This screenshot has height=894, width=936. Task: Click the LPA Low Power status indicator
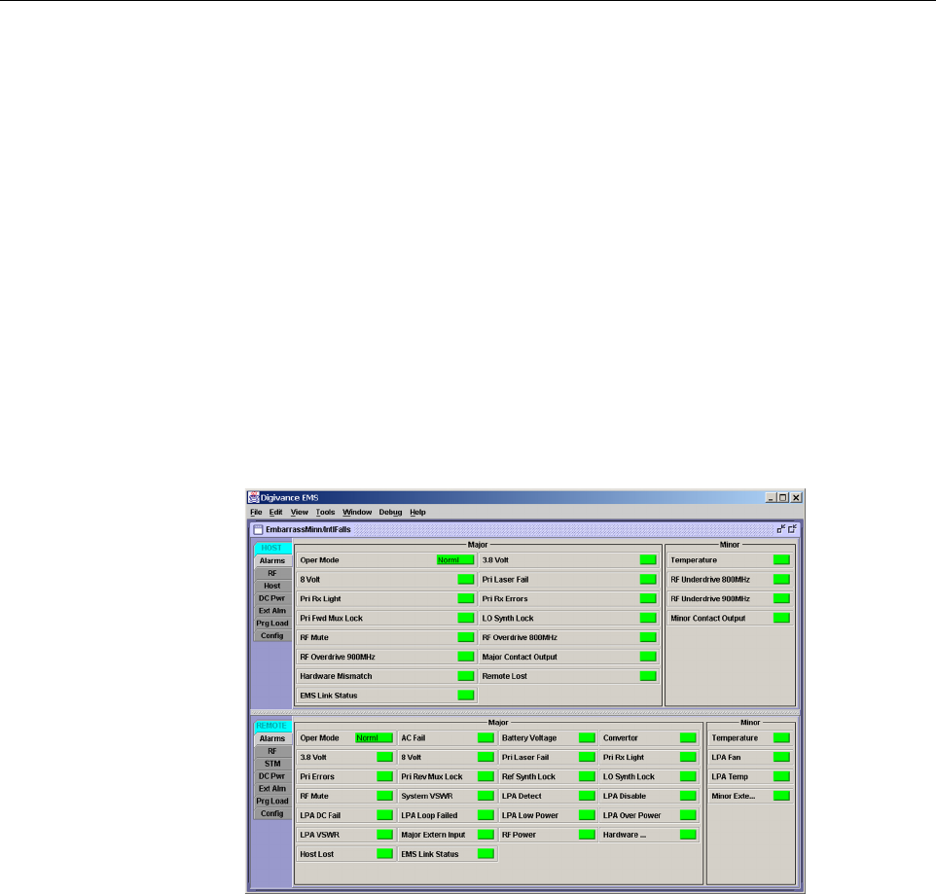587,815
